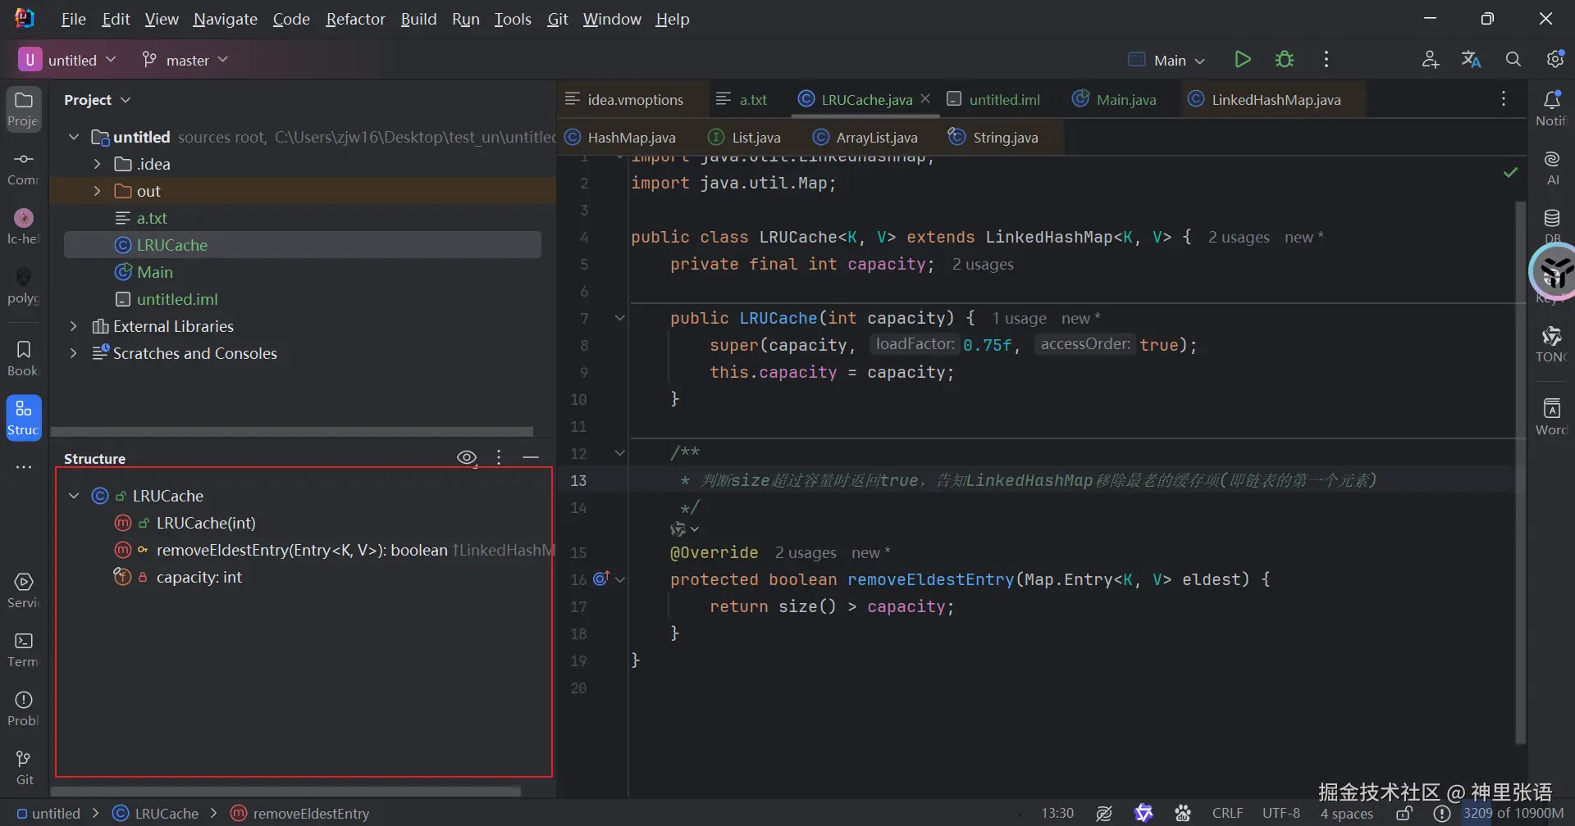Click the gutter override marker on line 16
Screen dimensions: 1575x826
click(601, 579)
